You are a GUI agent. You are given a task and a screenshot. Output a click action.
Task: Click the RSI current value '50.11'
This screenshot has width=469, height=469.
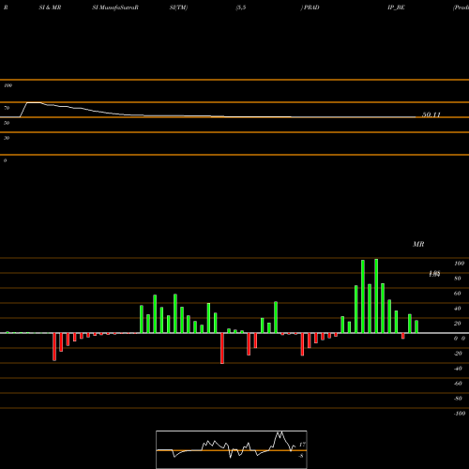click(x=431, y=114)
